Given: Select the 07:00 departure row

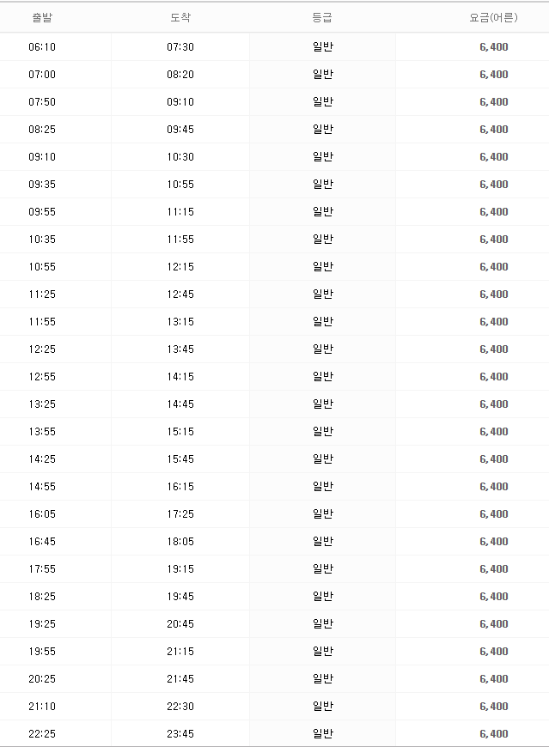Looking at the screenshot, I should click(x=275, y=75).
